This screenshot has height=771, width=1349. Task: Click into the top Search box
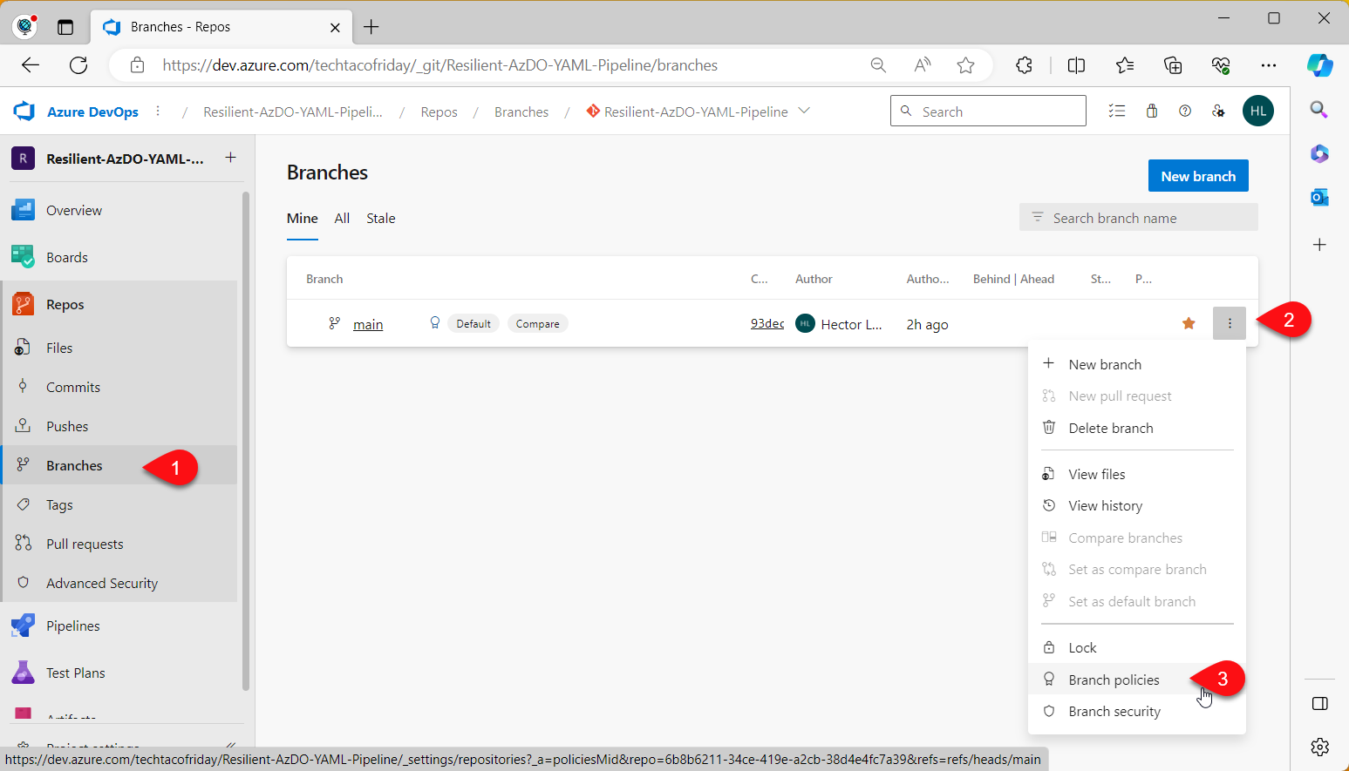988,111
